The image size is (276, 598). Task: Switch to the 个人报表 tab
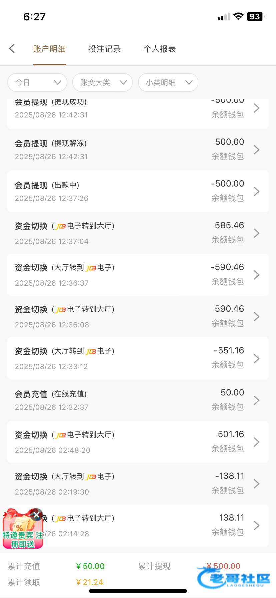tap(160, 49)
